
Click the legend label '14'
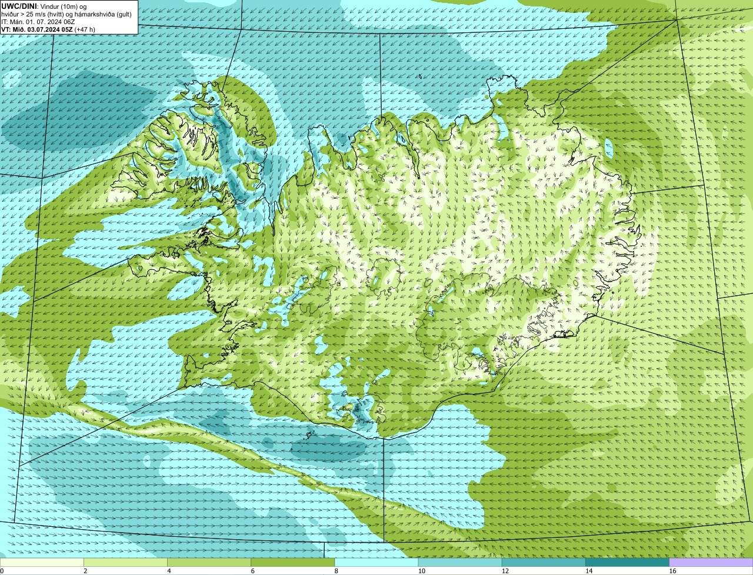click(x=589, y=571)
